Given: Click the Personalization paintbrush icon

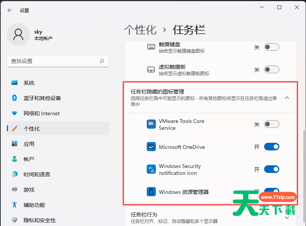Looking at the screenshot, I should click(14, 128).
